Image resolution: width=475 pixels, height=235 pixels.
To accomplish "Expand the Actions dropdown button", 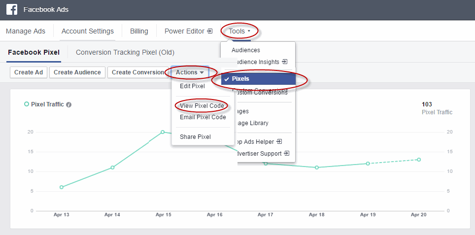I will [x=190, y=72].
